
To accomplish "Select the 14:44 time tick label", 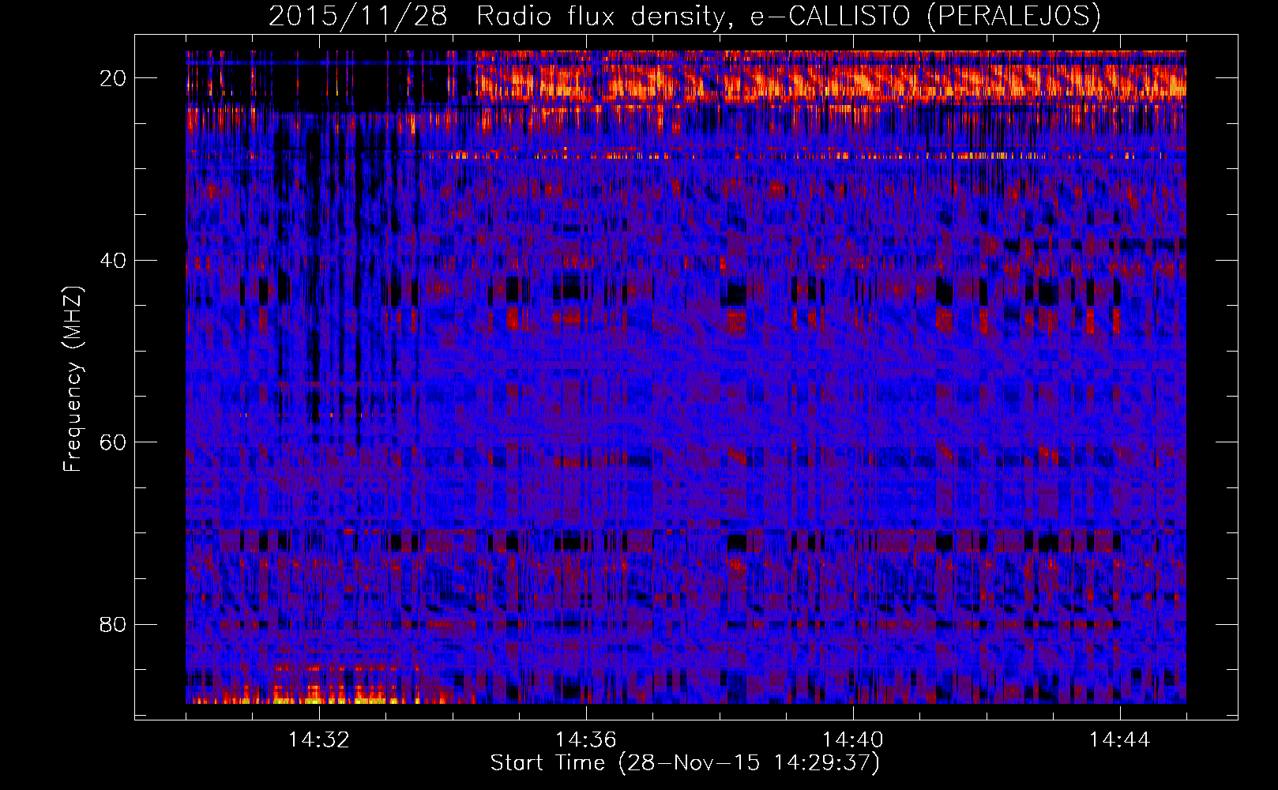I will tap(1120, 739).
